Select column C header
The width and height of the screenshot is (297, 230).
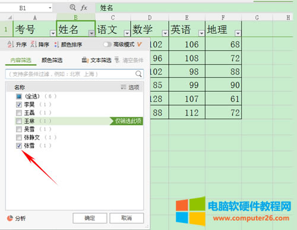[x=113, y=18]
